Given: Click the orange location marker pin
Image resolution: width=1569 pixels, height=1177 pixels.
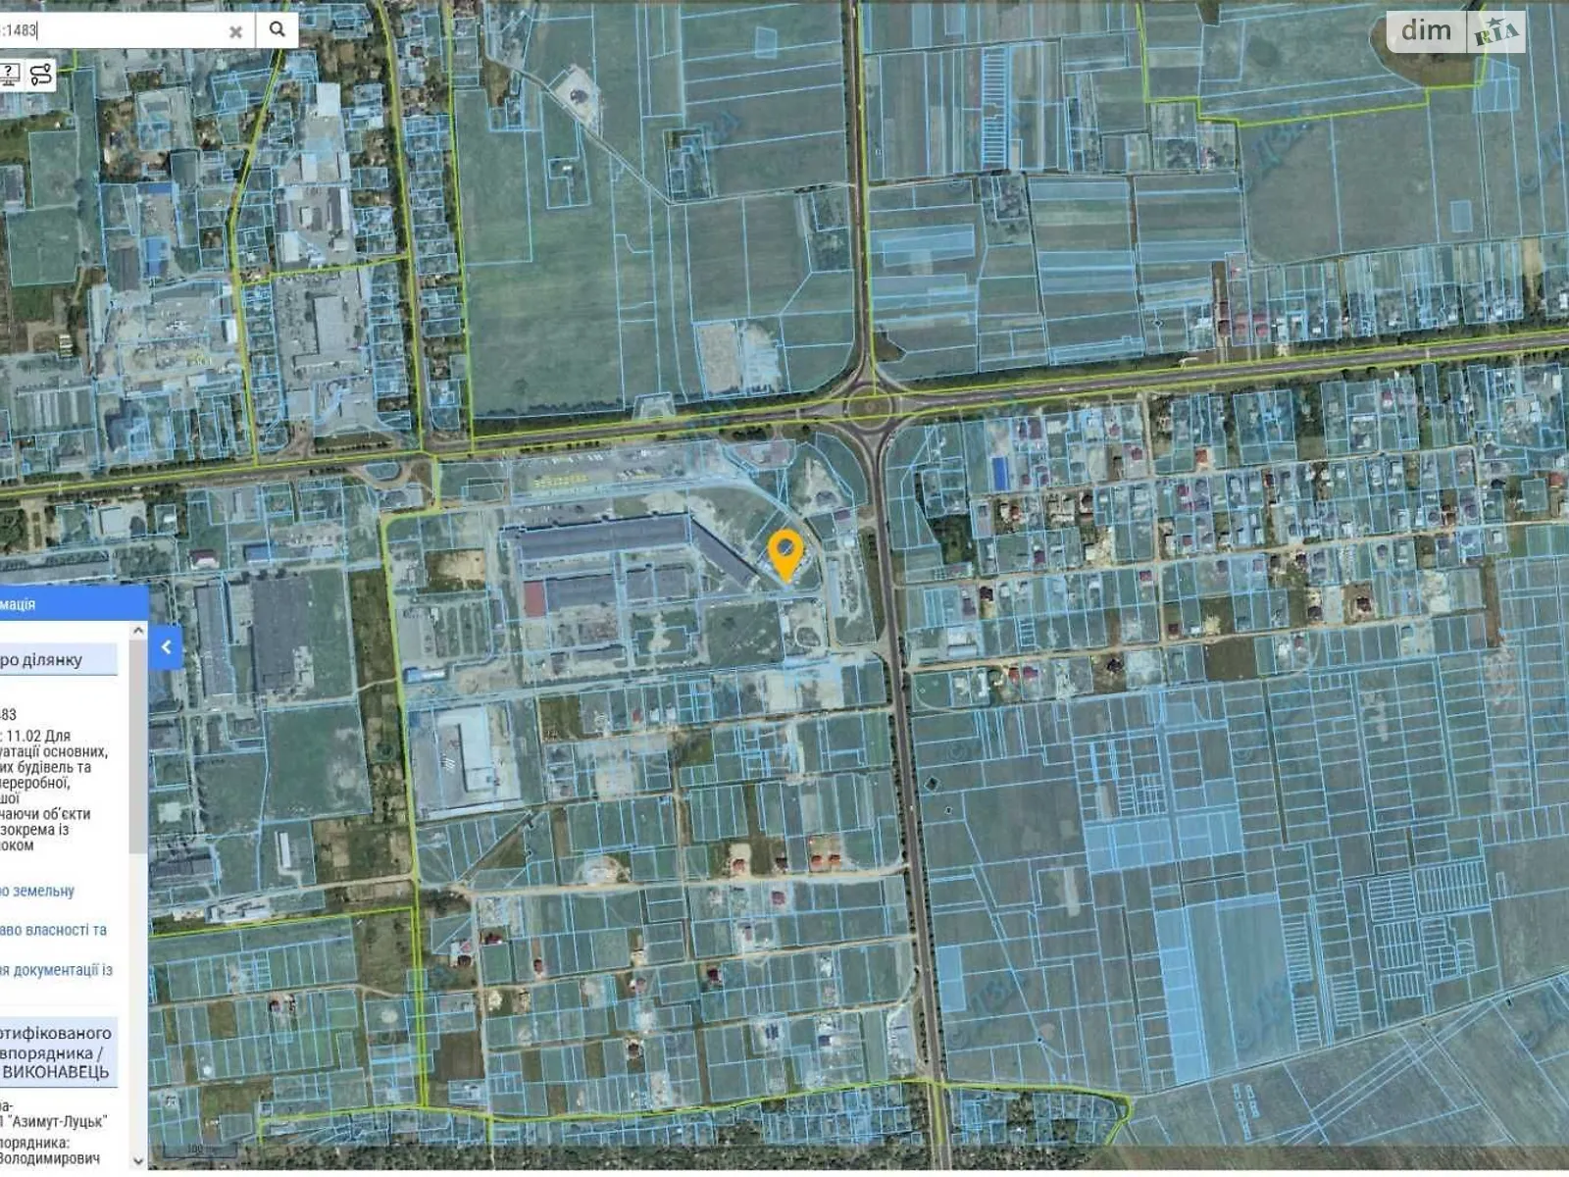Looking at the screenshot, I should tap(784, 554).
